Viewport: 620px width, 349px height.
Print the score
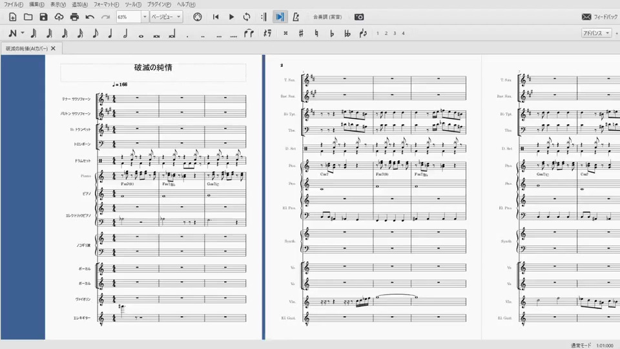click(x=74, y=17)
